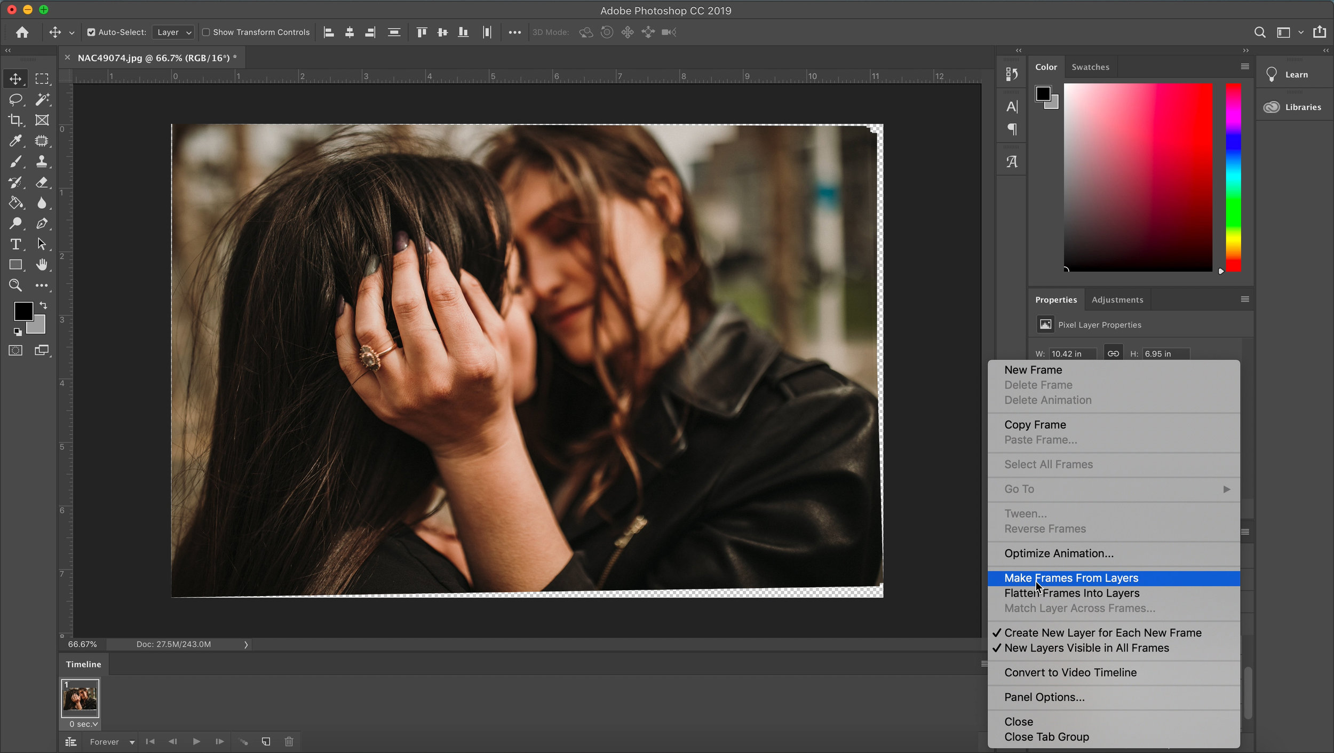Screen dimensions: 1334x753
Task: Select the Zoom tool
Action: [x=15, y=285]
